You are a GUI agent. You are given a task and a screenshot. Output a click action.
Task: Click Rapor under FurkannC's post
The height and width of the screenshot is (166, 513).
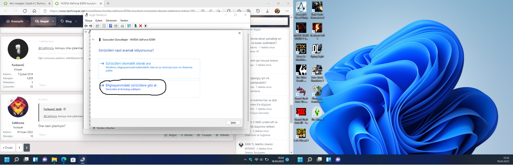(x=43, y=85)
